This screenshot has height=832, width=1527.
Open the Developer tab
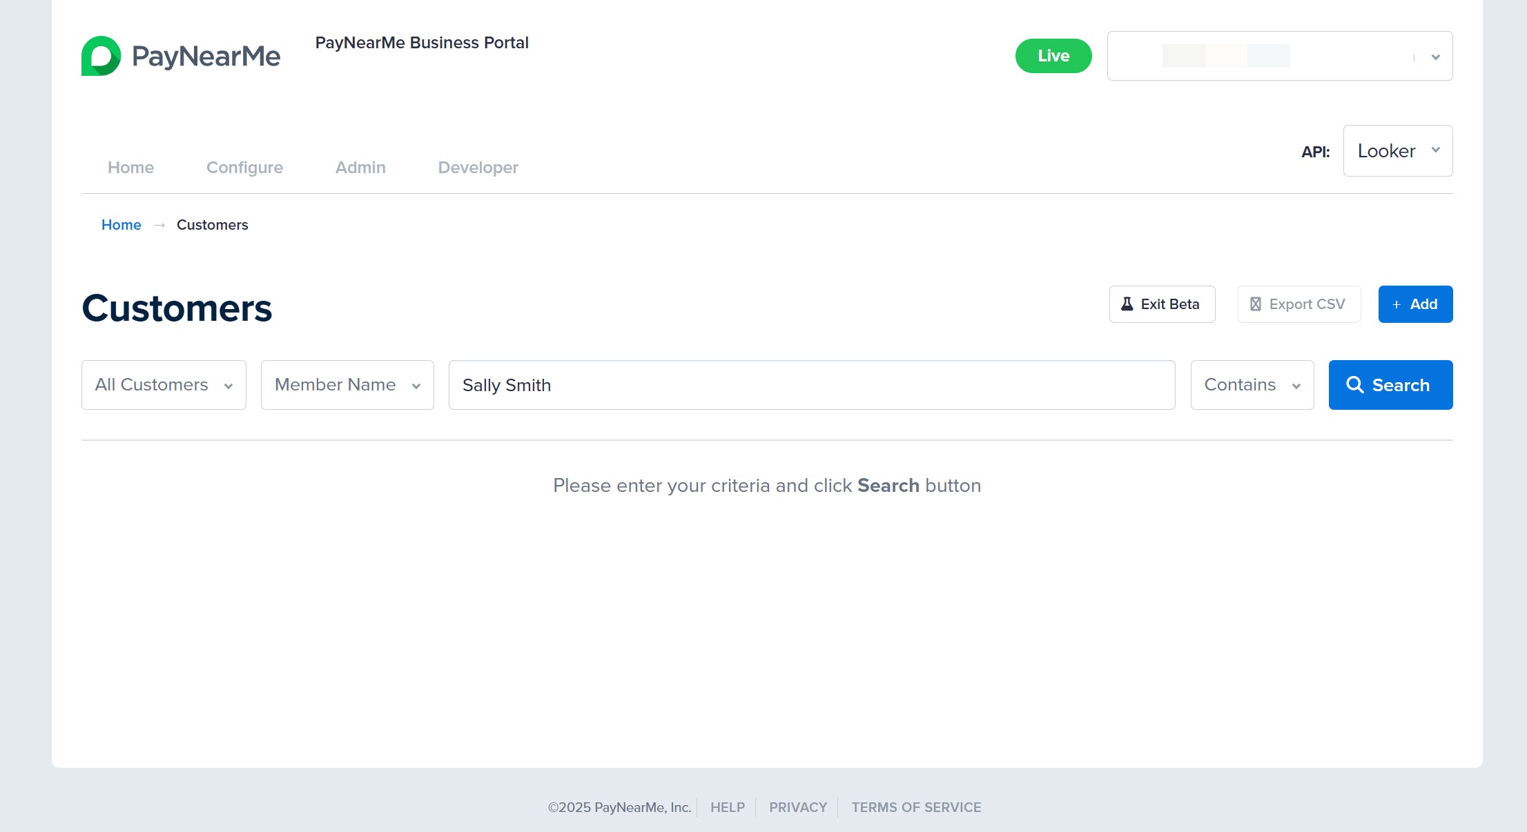tap(478, 168)
